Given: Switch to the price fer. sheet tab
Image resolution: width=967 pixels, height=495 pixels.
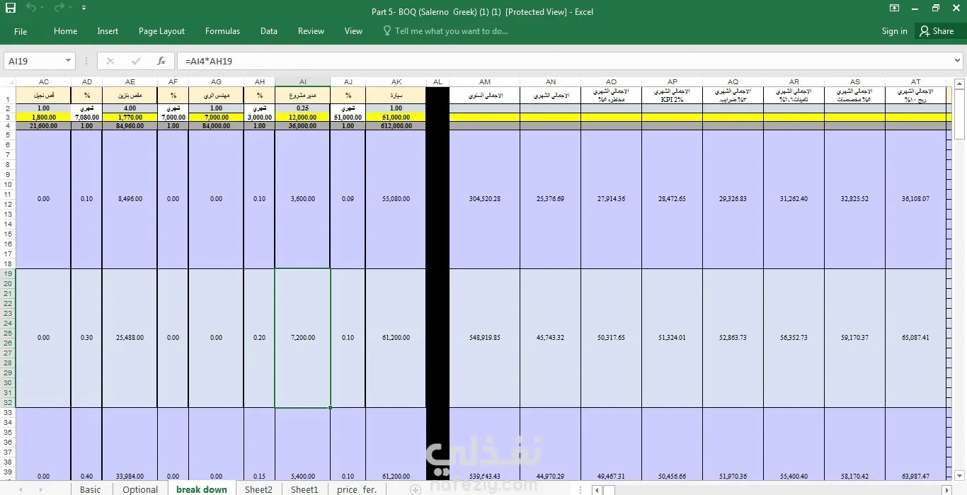Looking at the screenshot, I should tap(357, 489).
